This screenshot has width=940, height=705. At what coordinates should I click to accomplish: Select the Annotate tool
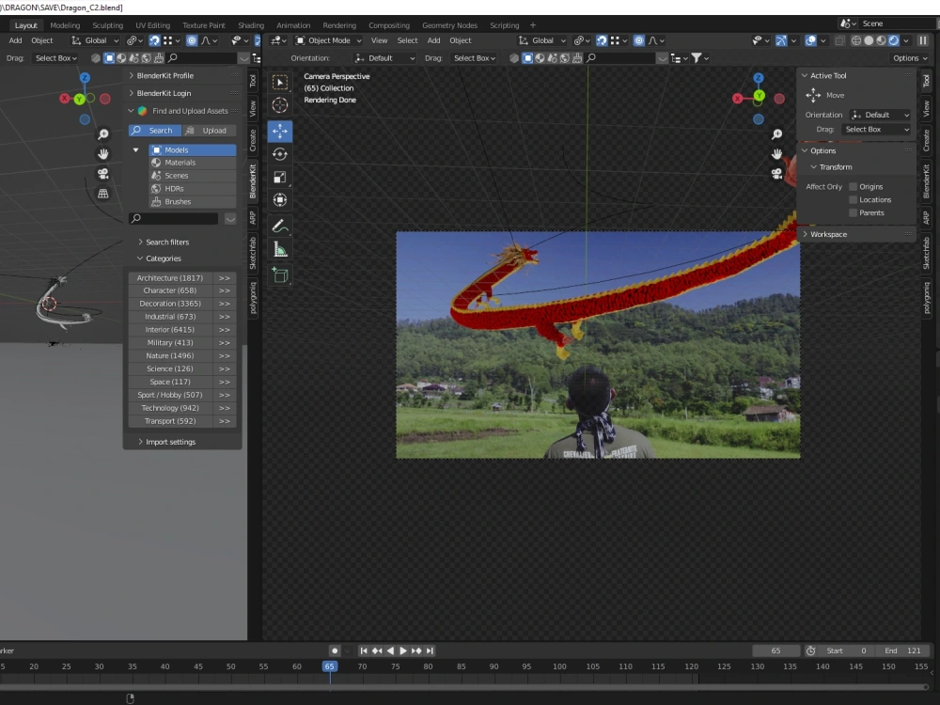tap(280, 226)
